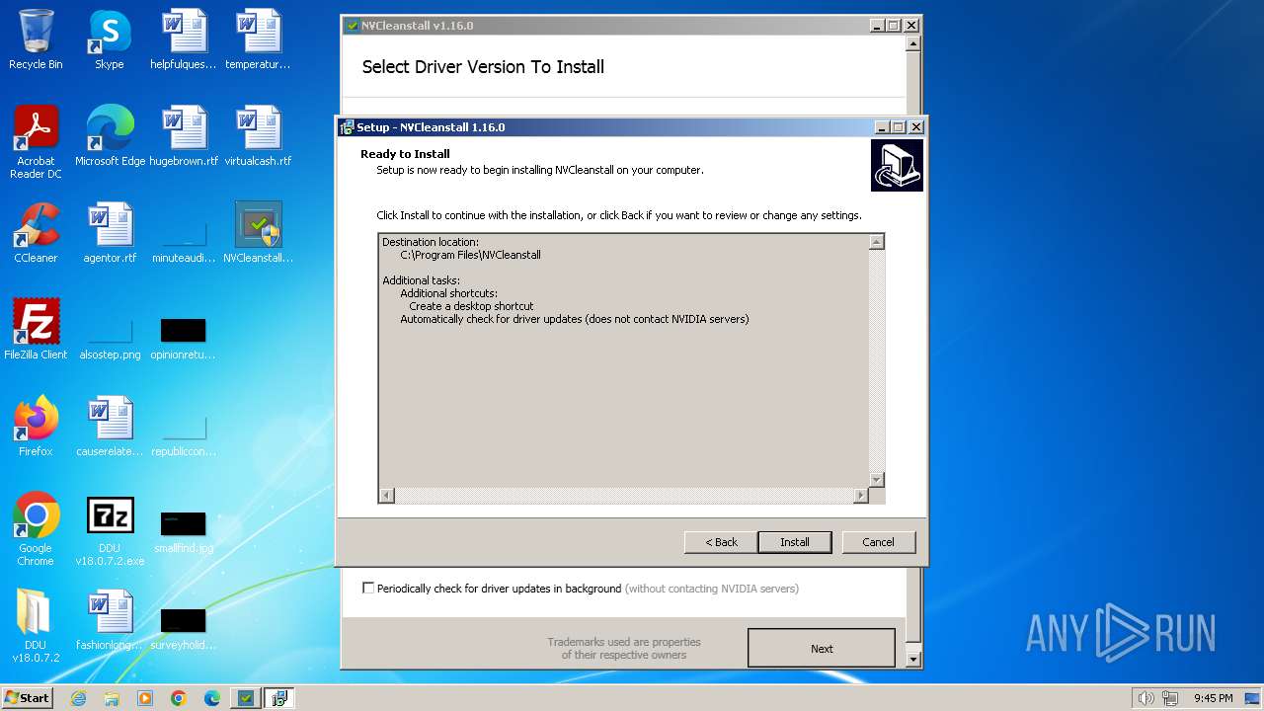Image resolution: width=1264 pixels, height=711 pixels.
Task: Click NVCleanstall window scrollbar up arrow
Action: [913, 43]
